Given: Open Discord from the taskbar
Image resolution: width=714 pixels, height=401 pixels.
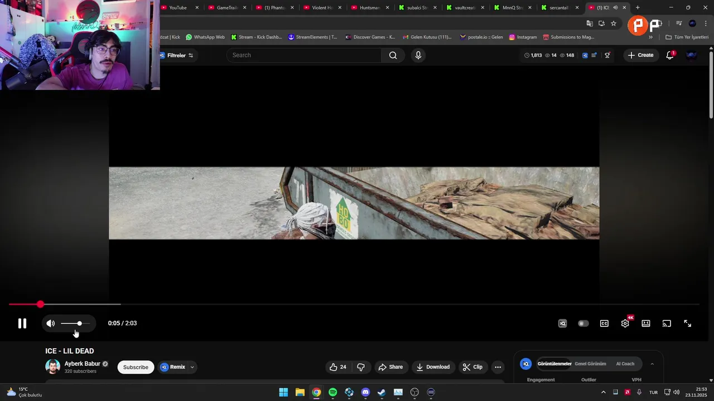Looking at the screenshot, I should pos(365,392).
